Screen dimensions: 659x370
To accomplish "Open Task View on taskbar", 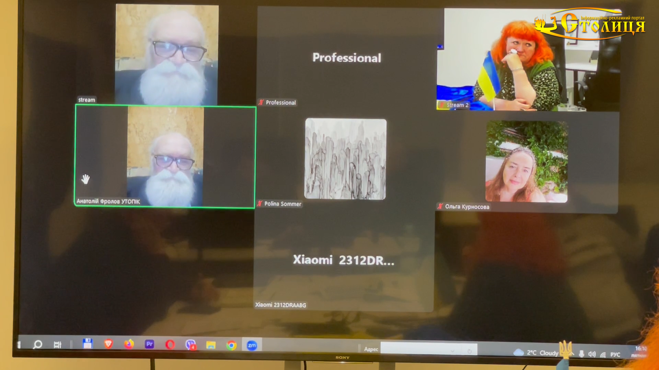I will coord(58,345).
